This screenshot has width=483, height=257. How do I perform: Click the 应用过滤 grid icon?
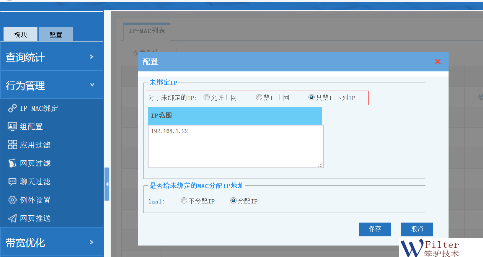[13, 145]
